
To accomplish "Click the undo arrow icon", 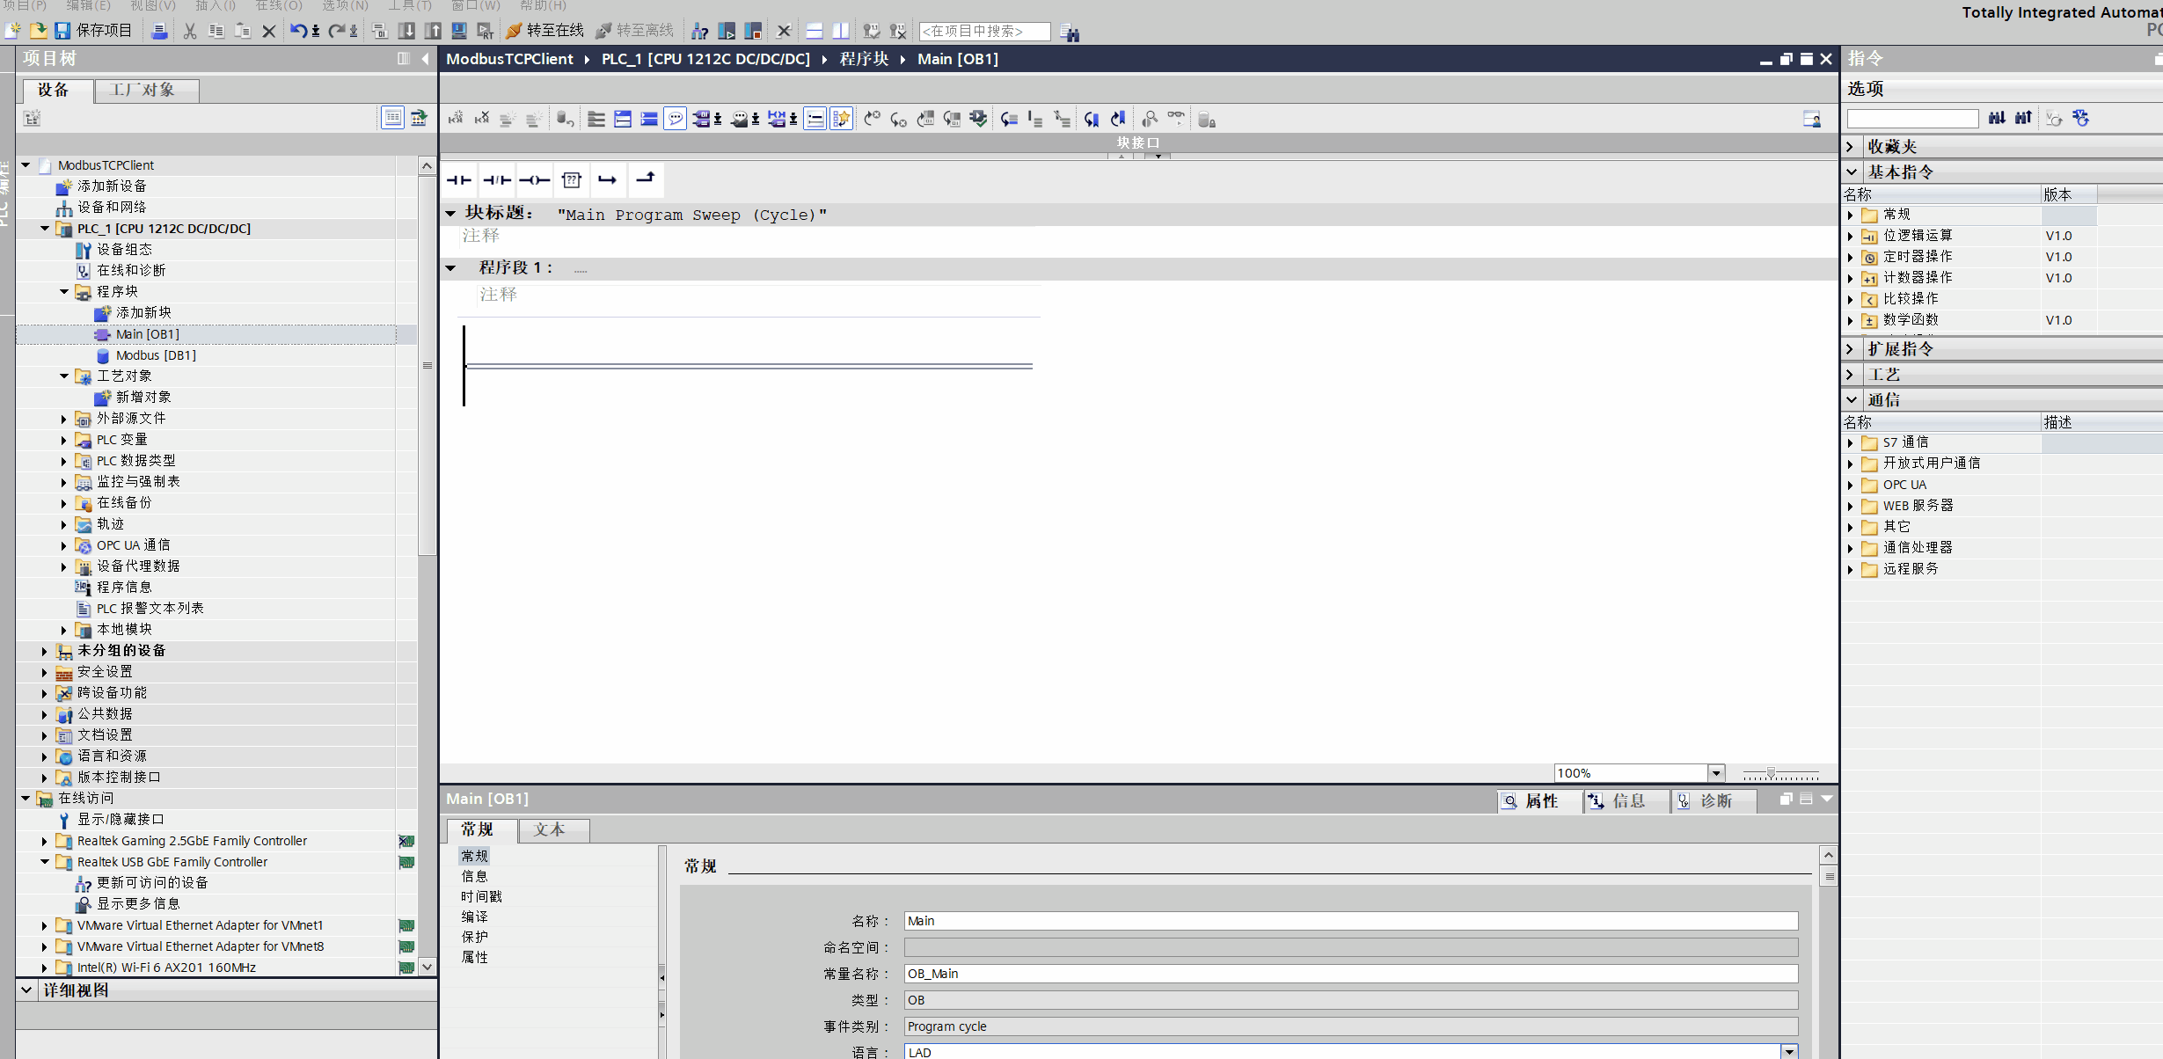I will click(298, 31).
